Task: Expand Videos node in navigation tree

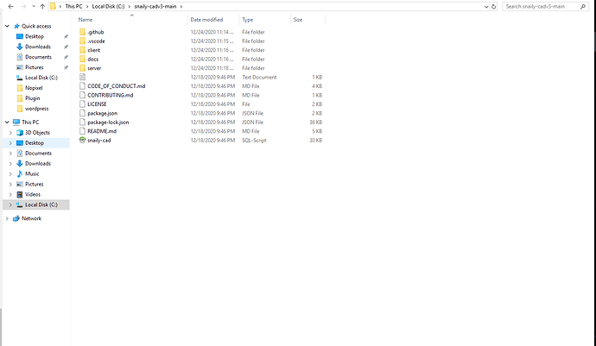Action: tap(10, 194)
